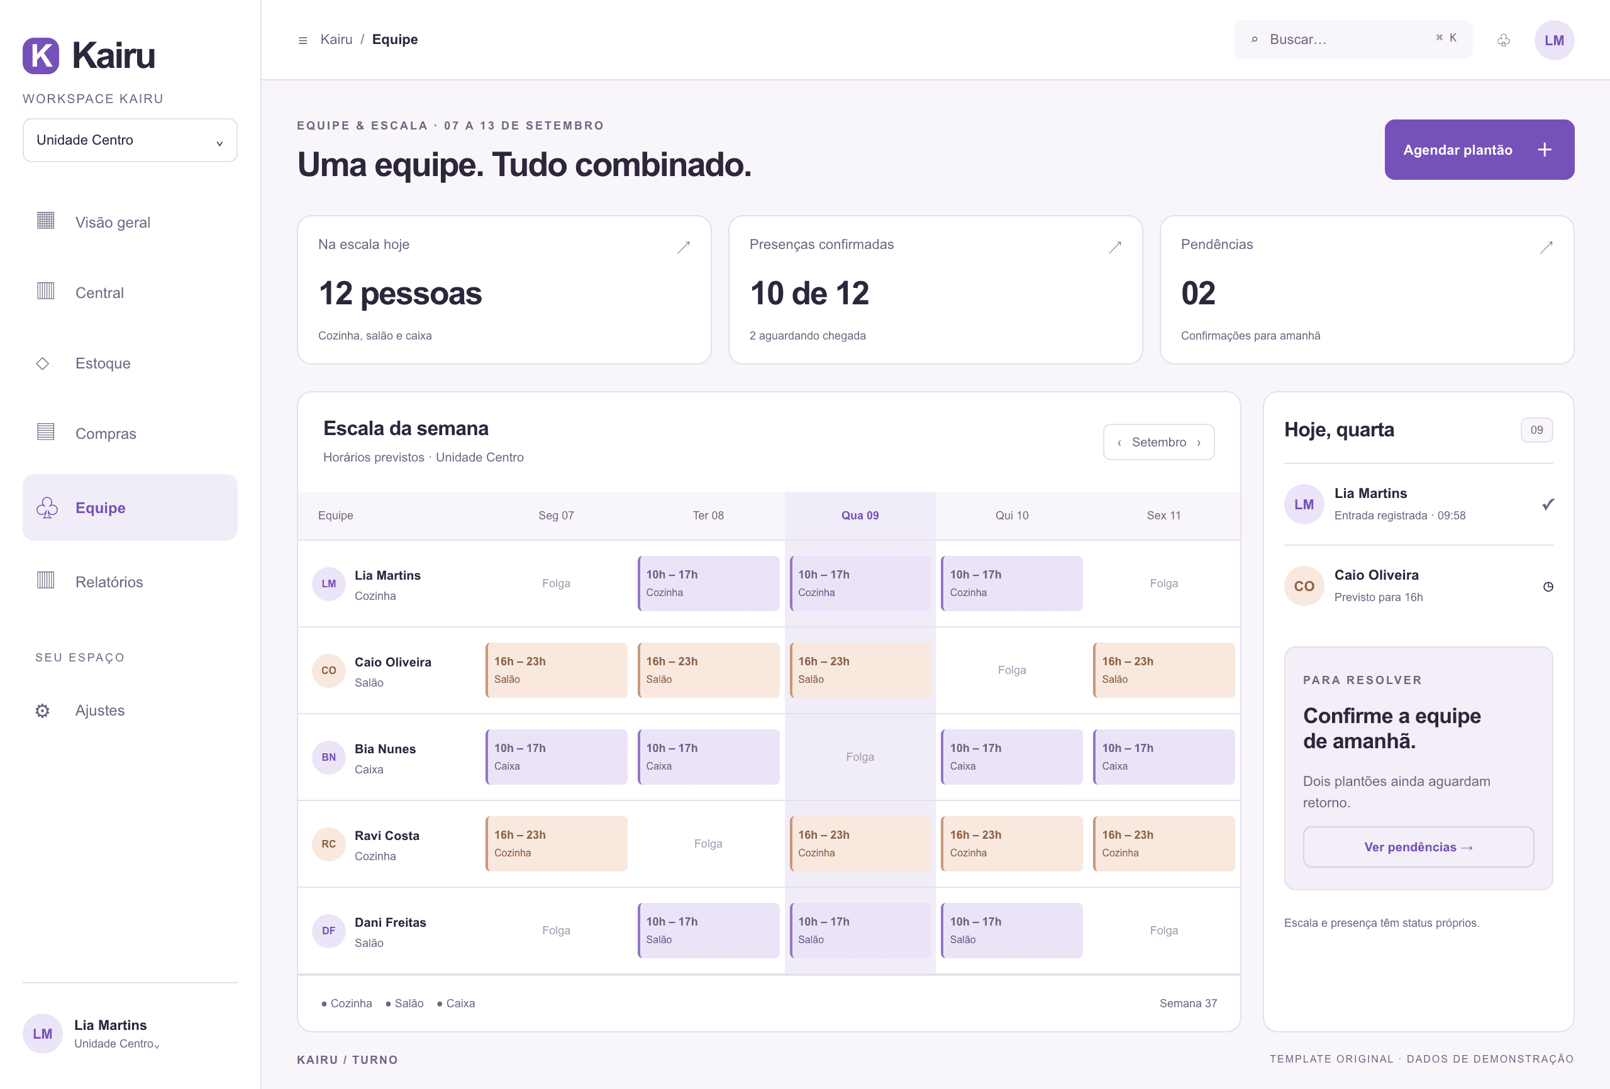
Task: Click Ravi Costa Folga cell on Ter 08
Action: point(708,844)
